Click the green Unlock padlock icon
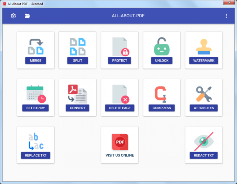 tap(162, 46)
